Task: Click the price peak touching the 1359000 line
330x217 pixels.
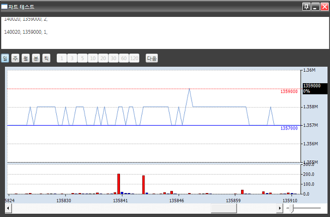Action: point(189,89)
